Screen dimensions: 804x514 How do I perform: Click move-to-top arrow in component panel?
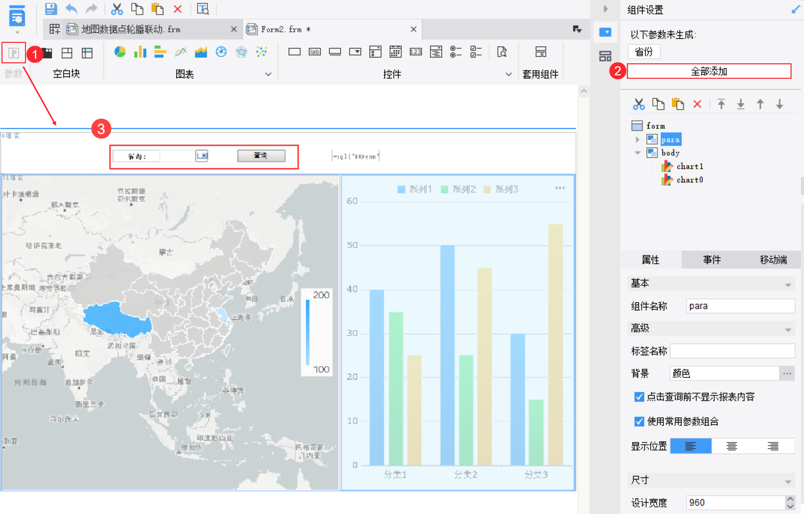tap(721, 104)
